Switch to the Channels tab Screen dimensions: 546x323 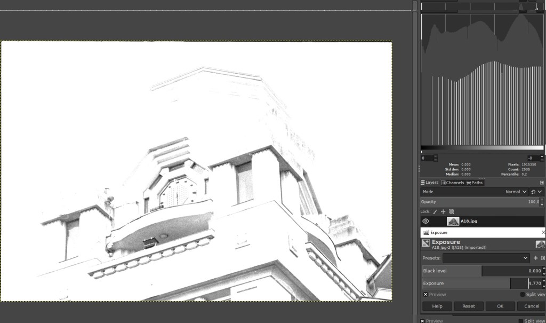click(x=452, y=183)
